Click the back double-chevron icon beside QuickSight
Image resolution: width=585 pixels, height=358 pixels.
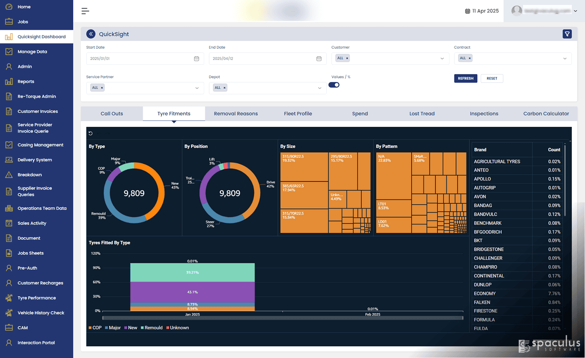91,34
